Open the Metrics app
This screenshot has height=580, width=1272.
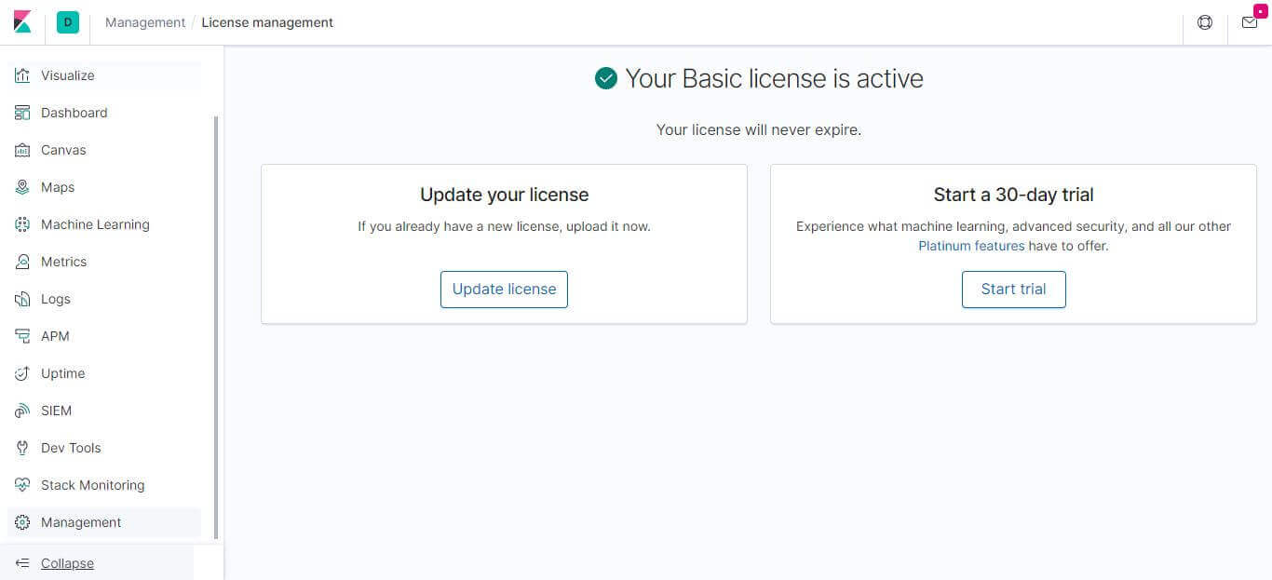click(x=63, y=262)
